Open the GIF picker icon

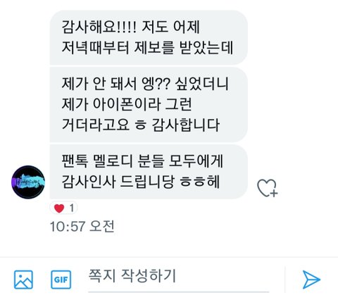(x=61, y=280)
